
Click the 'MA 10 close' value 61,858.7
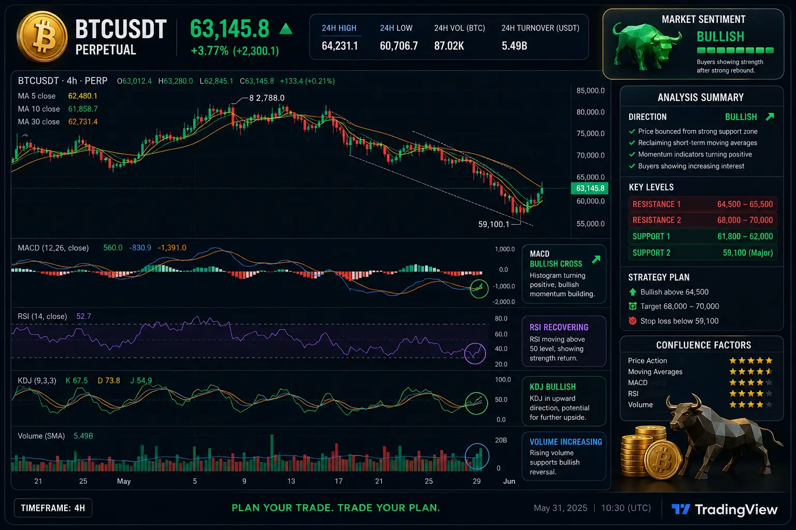pyautogui.click(x=83, y=109)
